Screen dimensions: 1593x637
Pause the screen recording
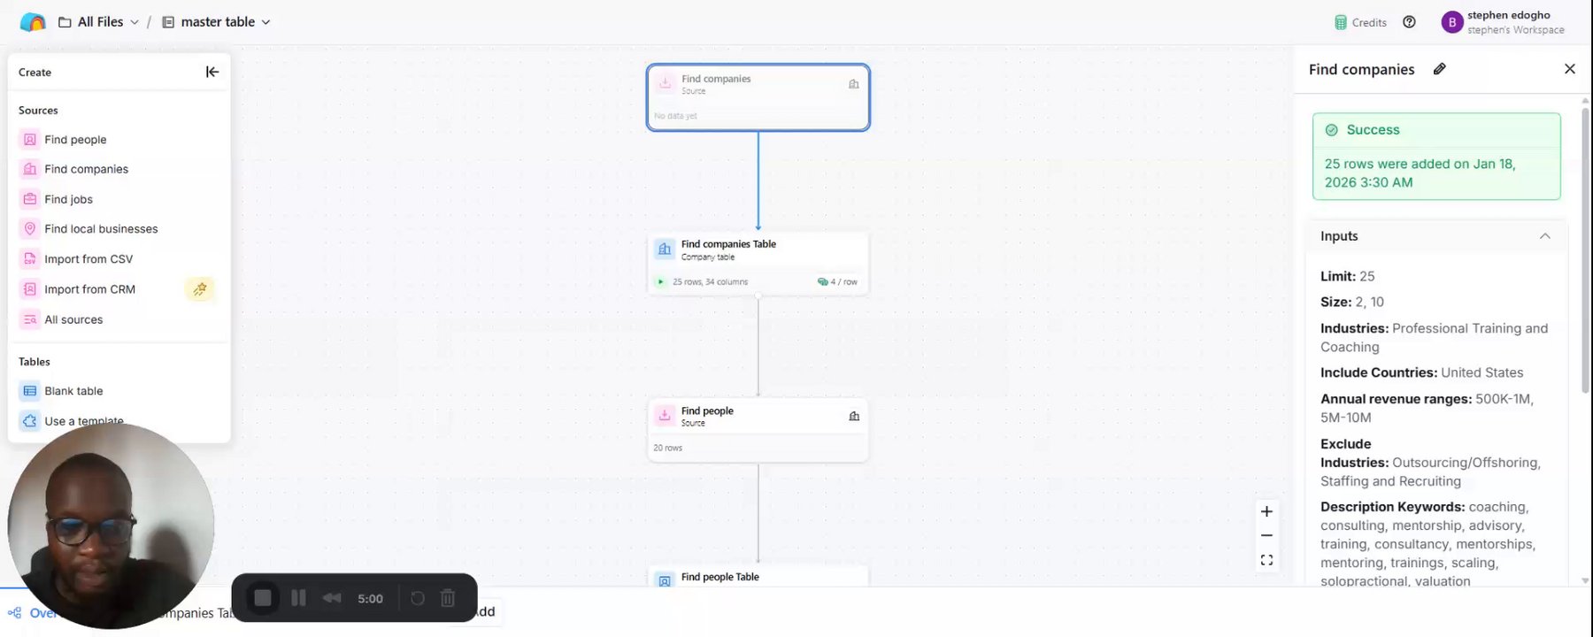tap(298, 598)
